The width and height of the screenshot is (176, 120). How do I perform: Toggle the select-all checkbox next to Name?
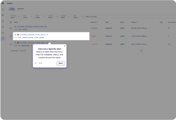point(11,22)
